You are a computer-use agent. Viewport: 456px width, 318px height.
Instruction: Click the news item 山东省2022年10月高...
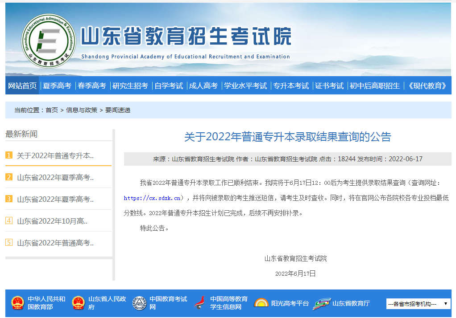point(53,220)
